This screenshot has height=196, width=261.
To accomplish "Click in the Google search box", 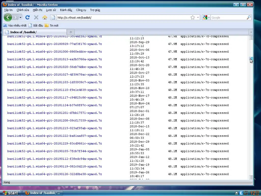I will pyautogui.click(x=228, y=18).
